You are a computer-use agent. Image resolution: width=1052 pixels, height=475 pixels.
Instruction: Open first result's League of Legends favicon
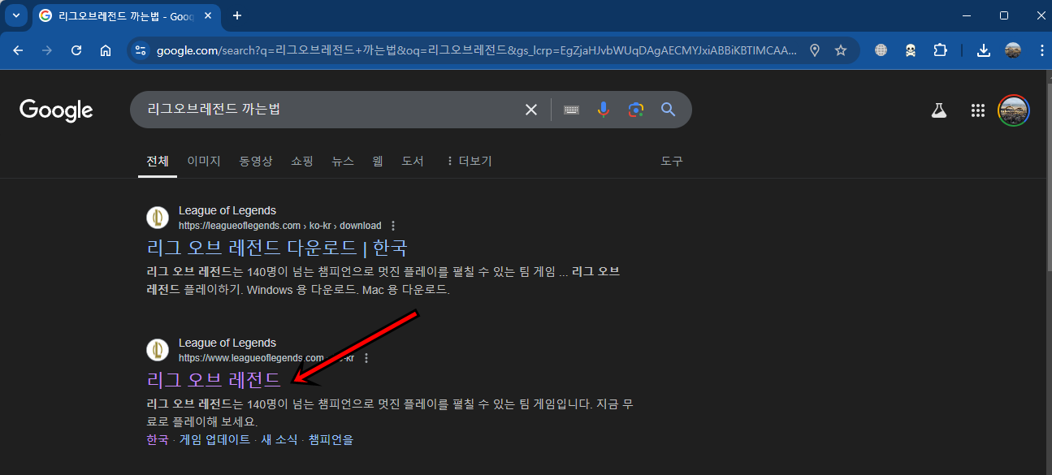point(158,218)
